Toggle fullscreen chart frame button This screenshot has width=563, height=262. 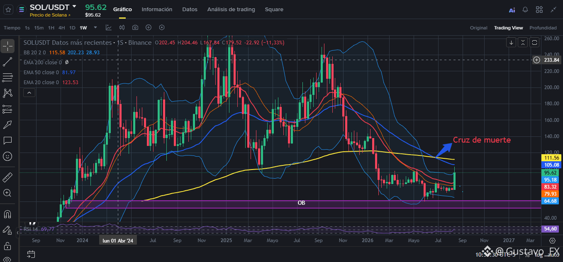pyautogui.click(x=535, y=42)
